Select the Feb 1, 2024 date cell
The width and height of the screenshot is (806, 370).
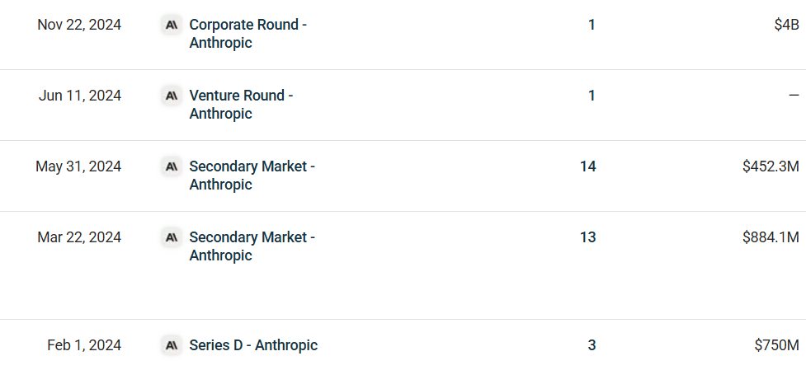84,345
